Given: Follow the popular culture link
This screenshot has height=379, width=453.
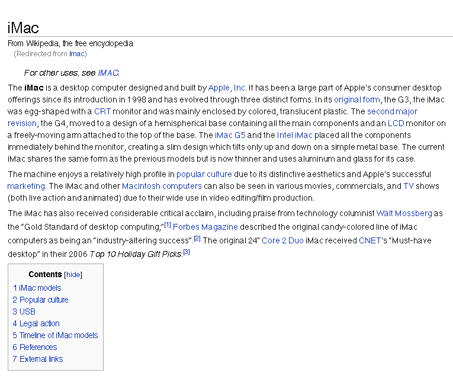Looking at the screenshot, I should click(x=204, y=174).
